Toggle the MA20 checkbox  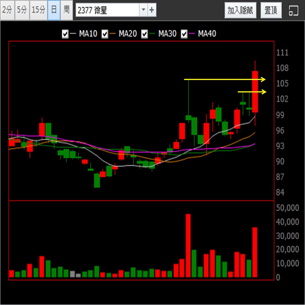[x=105, y=34]
